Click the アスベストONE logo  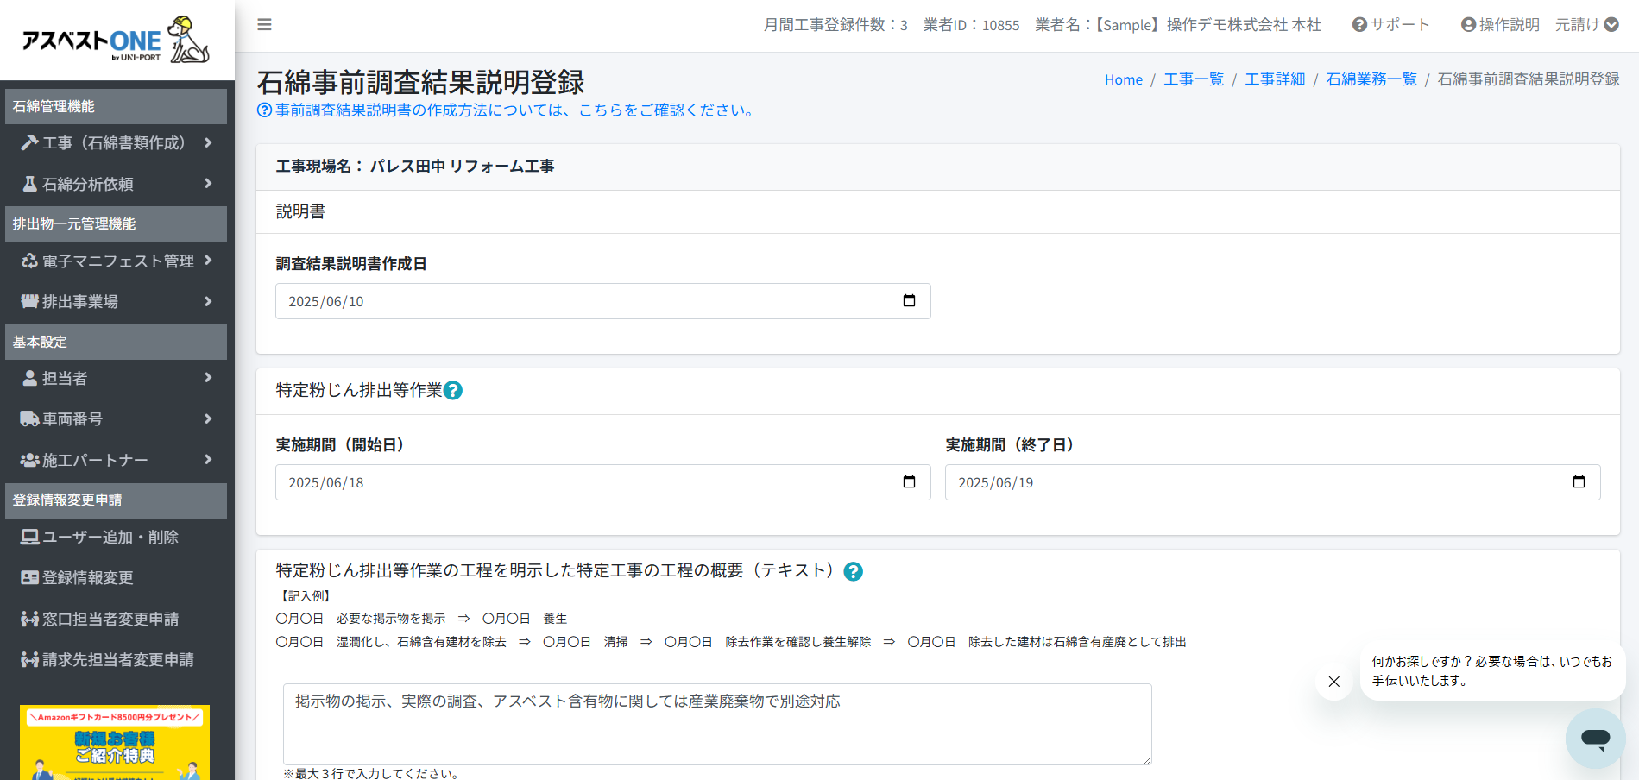(x=116, y=40)
